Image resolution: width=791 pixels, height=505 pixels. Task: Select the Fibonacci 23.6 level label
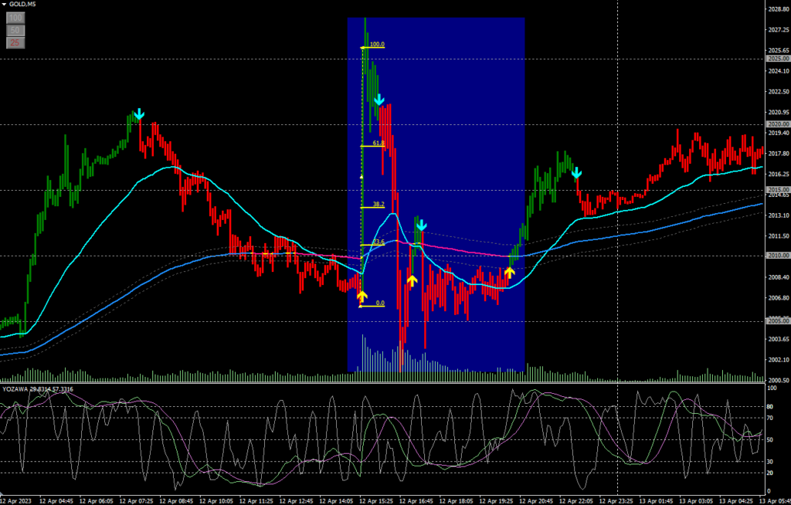pyautogui.click(x=379, y=242)
